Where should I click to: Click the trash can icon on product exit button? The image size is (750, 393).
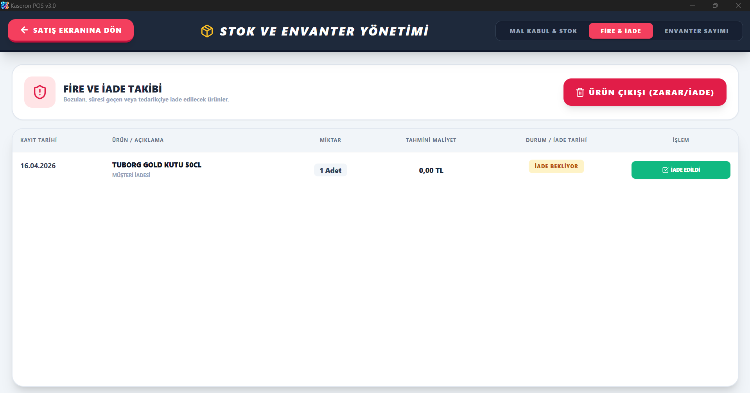coord(580,92)
